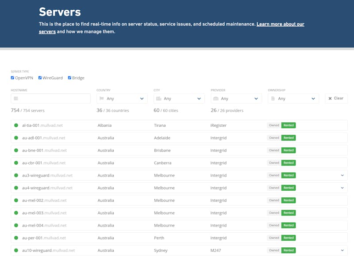Select hostname au-mel-002.mullvad.net
Screen dimensions: 354x257
click(x=45, y=200)
